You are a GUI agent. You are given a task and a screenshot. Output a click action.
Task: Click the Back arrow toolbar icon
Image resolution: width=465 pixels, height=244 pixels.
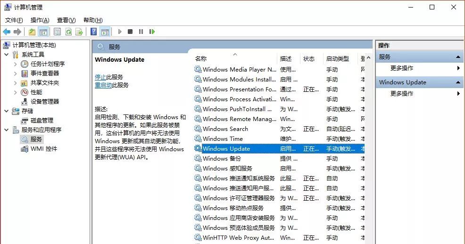[x=7, y=32]
